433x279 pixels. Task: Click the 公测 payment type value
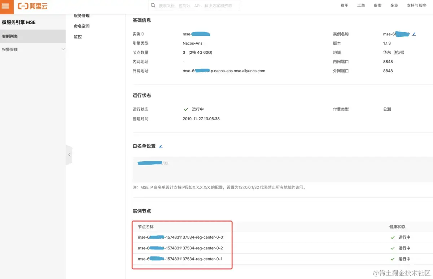(387, 109)
